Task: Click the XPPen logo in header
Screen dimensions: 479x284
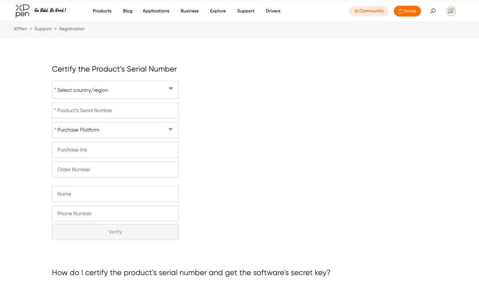Action: 22,11
